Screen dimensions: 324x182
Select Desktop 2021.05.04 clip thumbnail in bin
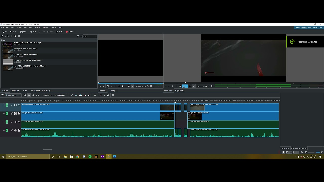point(8,44)
